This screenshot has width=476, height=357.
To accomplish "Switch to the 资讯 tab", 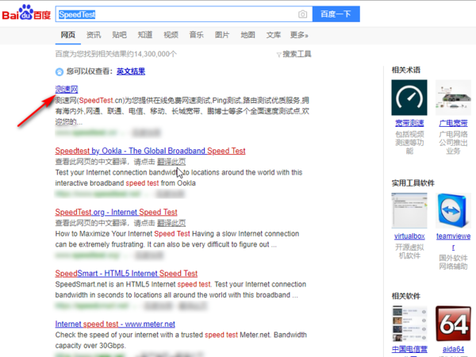I will [x=94, y=35].
